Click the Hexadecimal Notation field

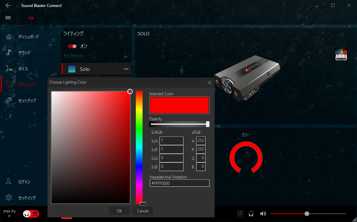(180, 183)
